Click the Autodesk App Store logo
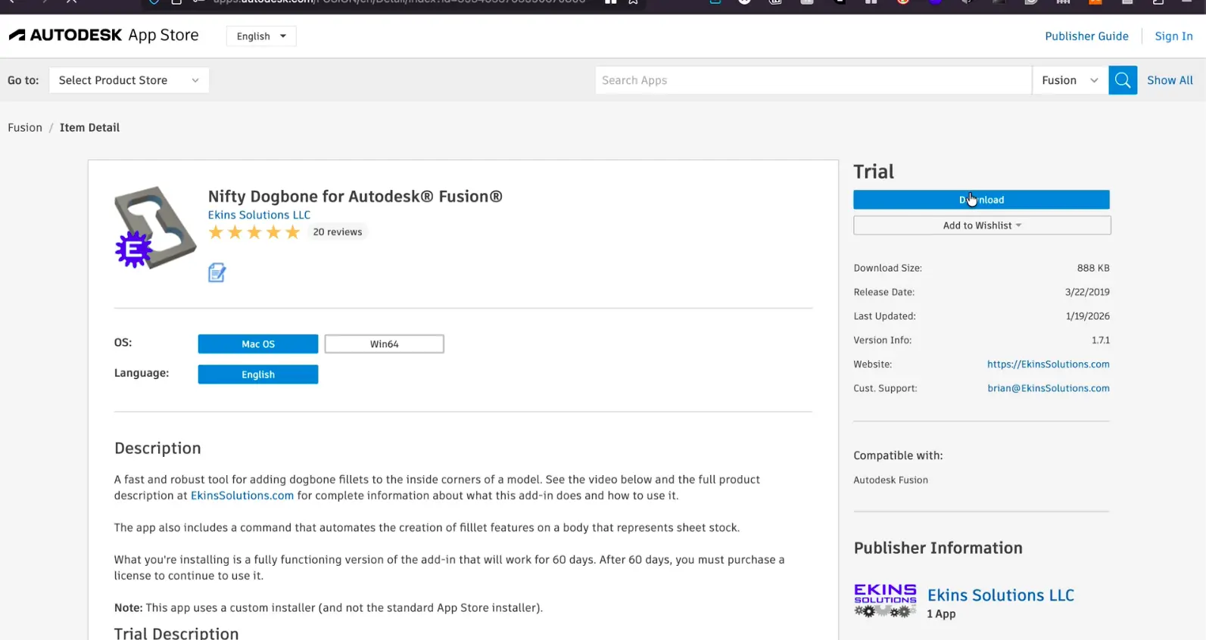This screenshot has width=1206, height=640. [104, 36]
